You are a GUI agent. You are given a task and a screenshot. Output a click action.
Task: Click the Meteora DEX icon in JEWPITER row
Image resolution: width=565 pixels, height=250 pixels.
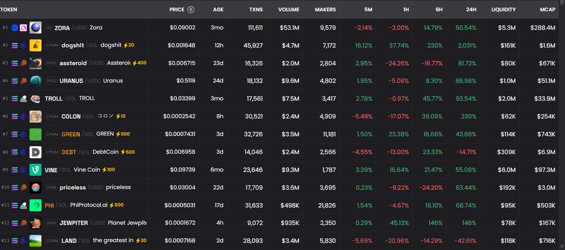tap(23, 223)
